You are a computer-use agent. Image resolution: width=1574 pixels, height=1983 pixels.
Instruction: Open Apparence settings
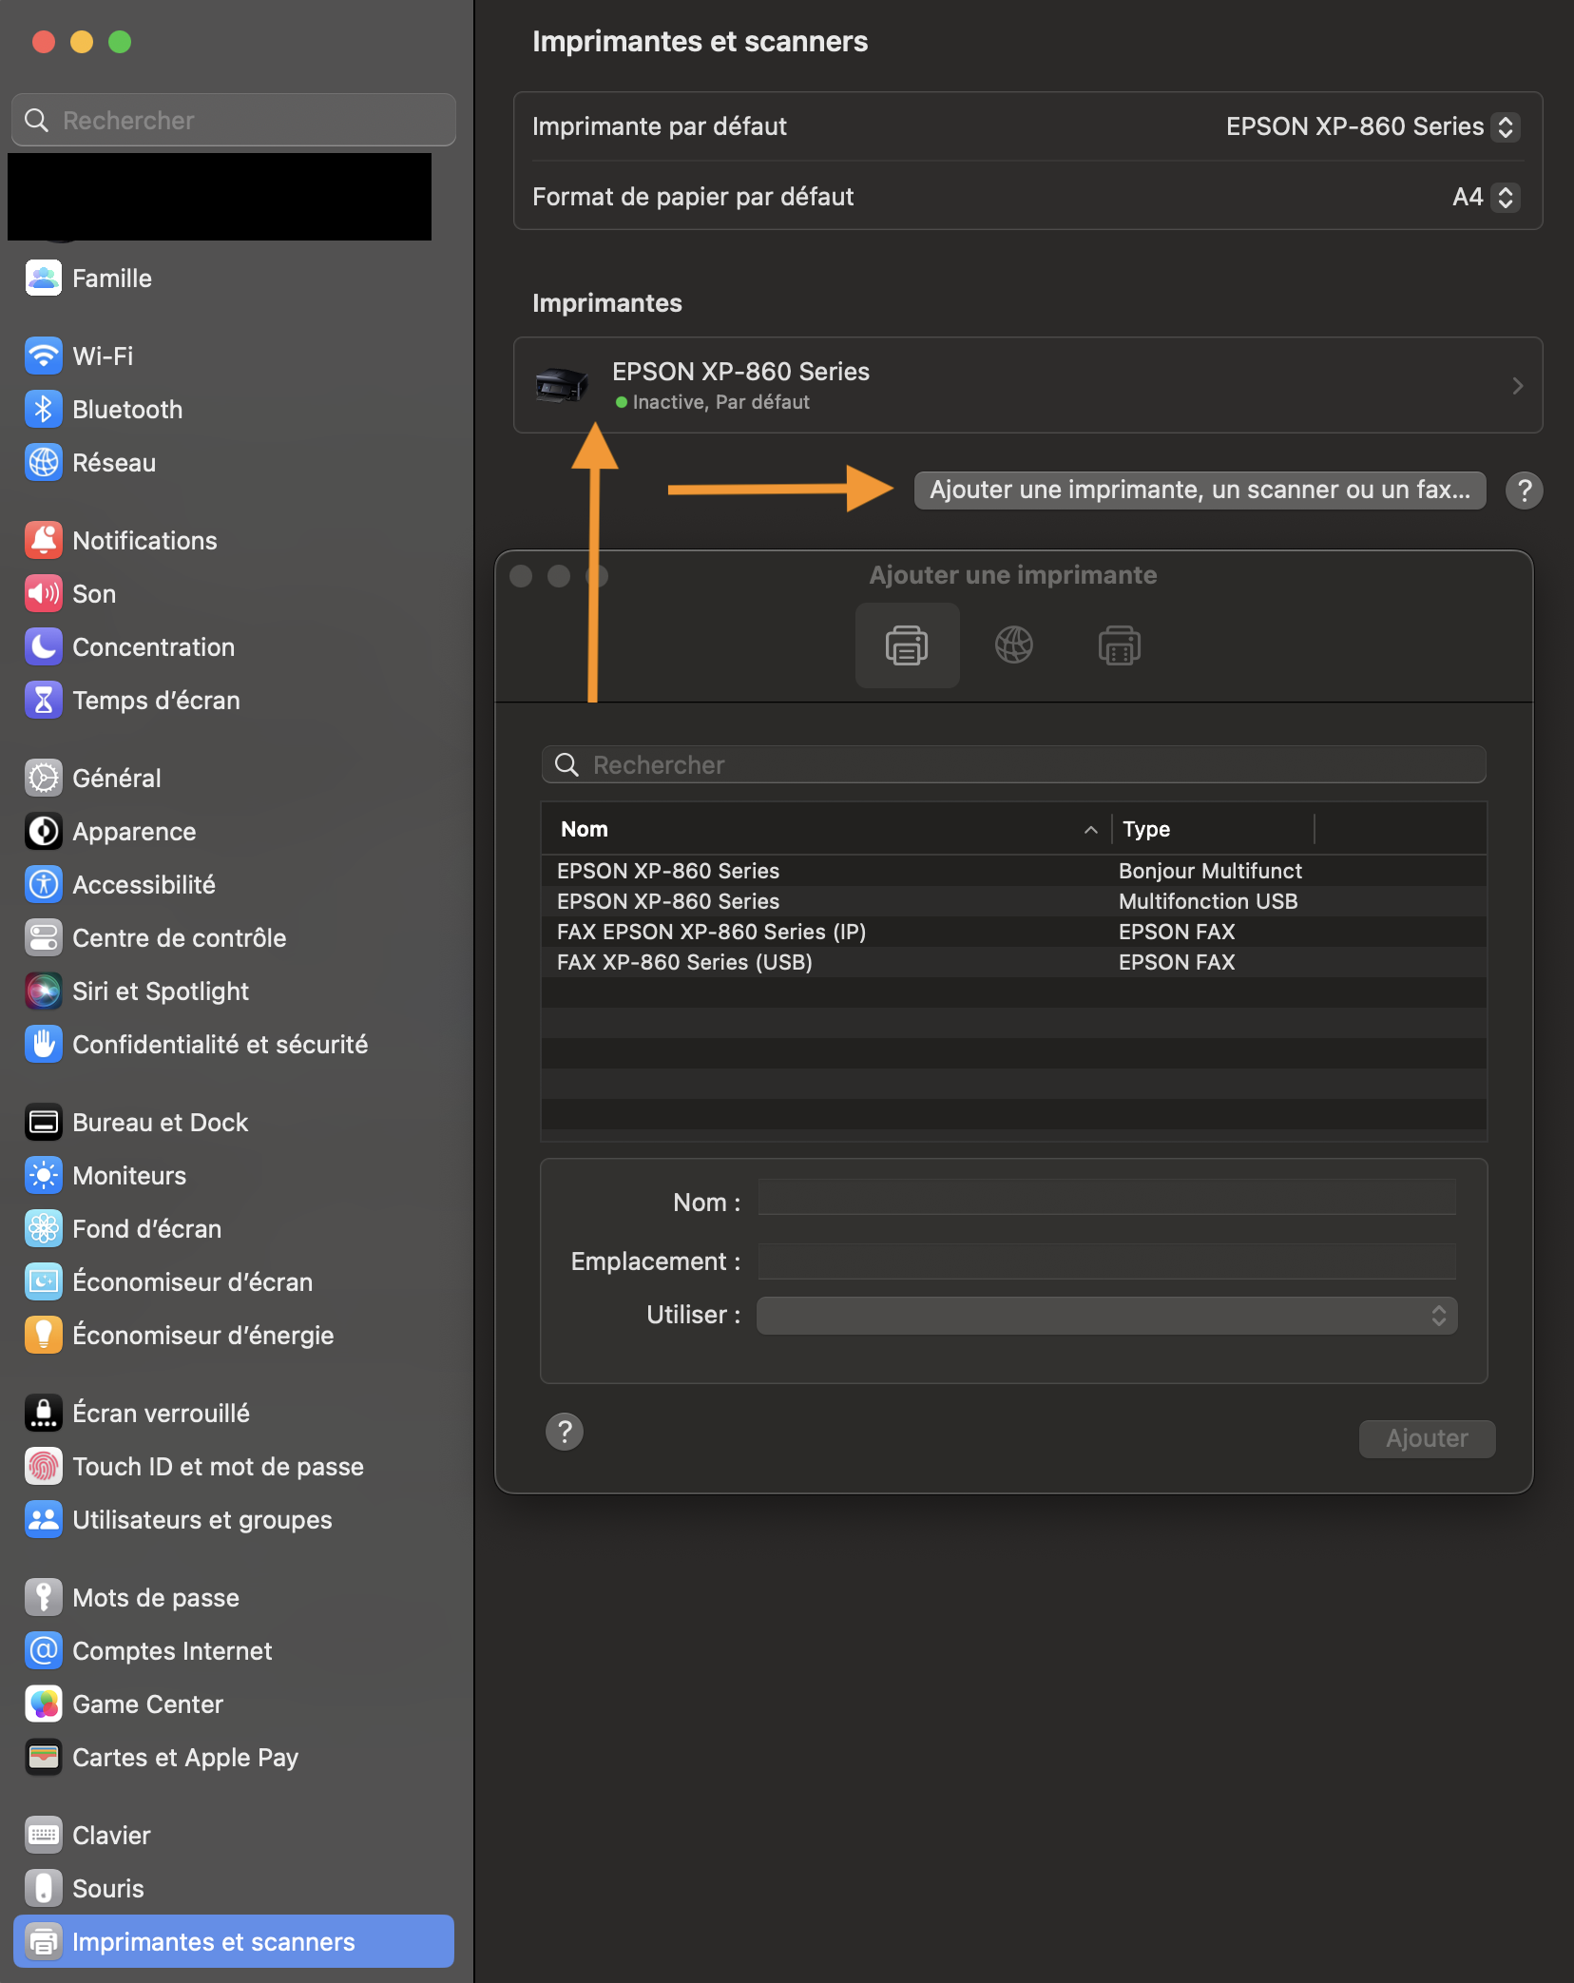coord(233,832)
